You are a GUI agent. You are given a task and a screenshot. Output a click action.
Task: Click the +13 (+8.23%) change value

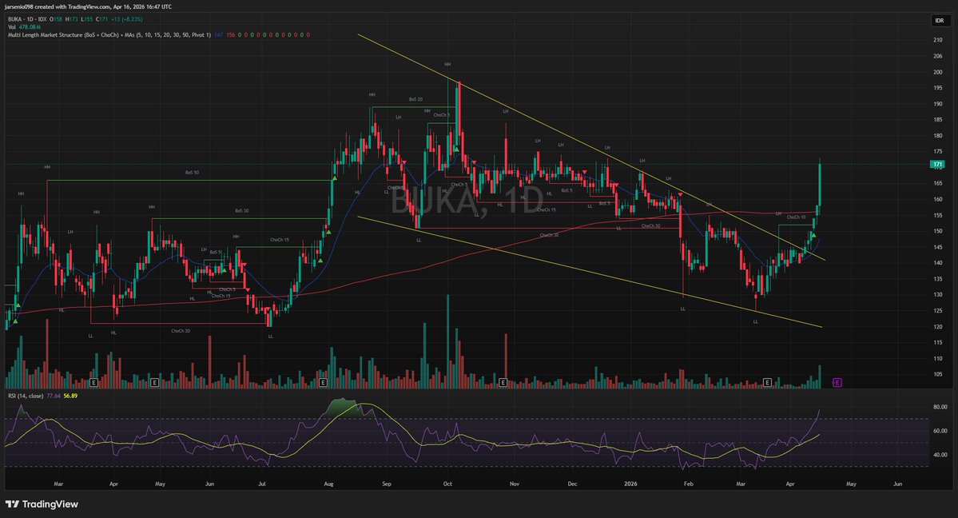(126, 19)
